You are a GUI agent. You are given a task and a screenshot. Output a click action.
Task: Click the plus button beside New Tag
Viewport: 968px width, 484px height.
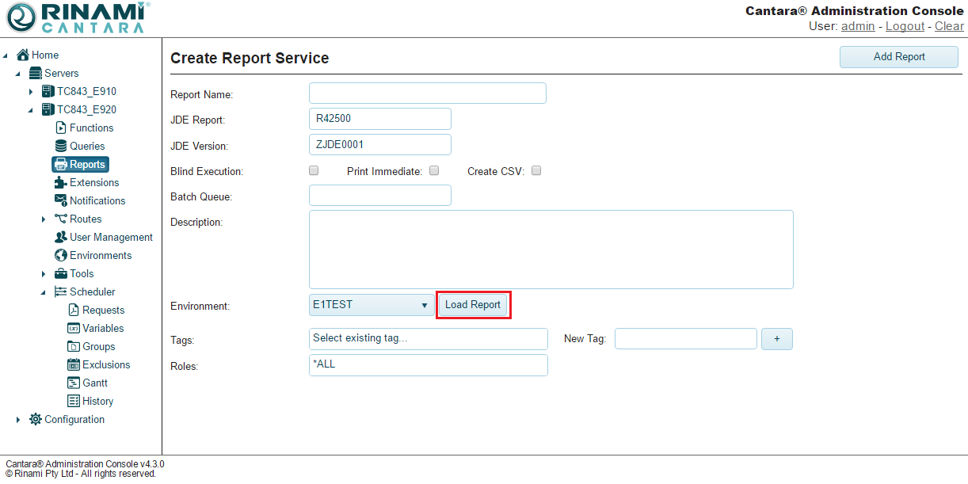[776, 339]
